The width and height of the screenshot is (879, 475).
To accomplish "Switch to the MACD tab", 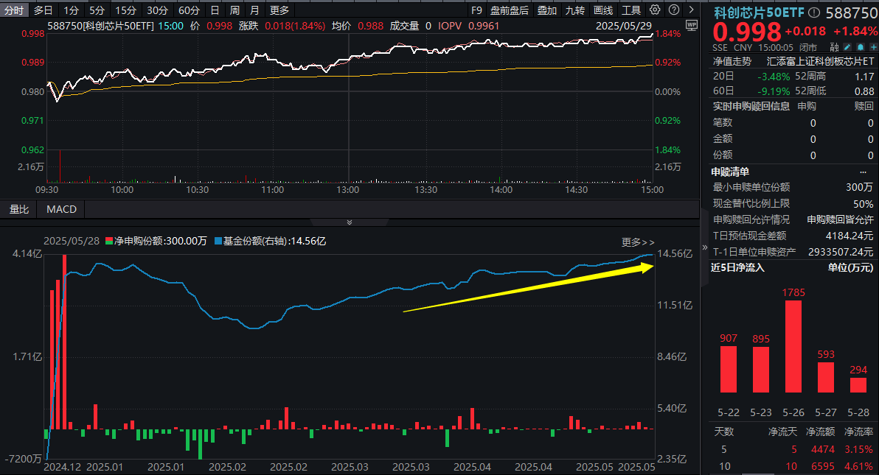I will 60,209.
